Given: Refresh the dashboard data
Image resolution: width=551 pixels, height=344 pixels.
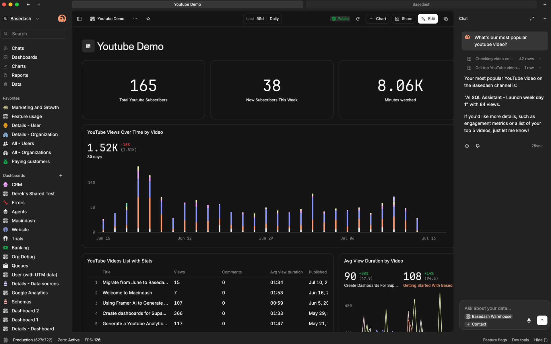Looking at the screenshot, I should pyautogui.click(x=358, y=19).
